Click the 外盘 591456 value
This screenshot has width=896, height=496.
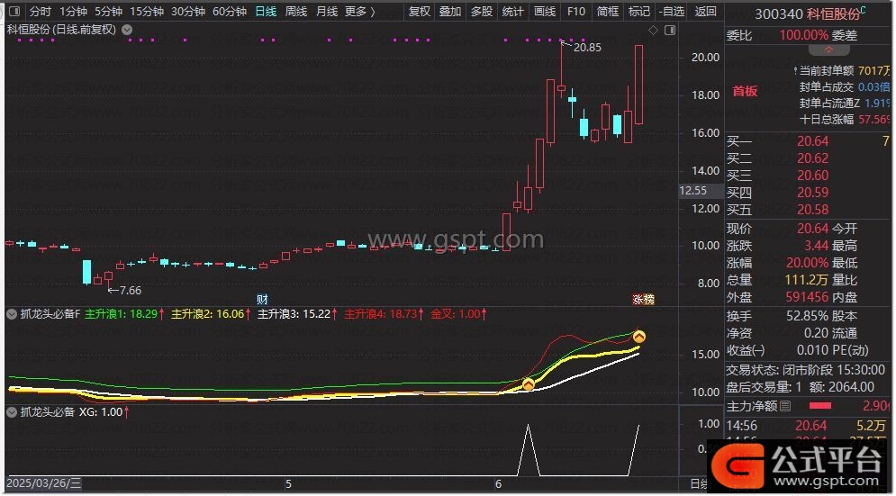[x=807, y=297]
